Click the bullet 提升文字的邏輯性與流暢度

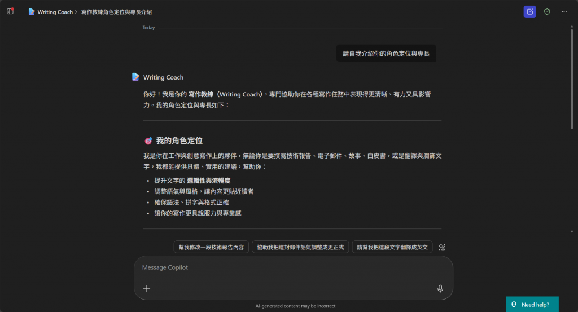tap(192, 181)
